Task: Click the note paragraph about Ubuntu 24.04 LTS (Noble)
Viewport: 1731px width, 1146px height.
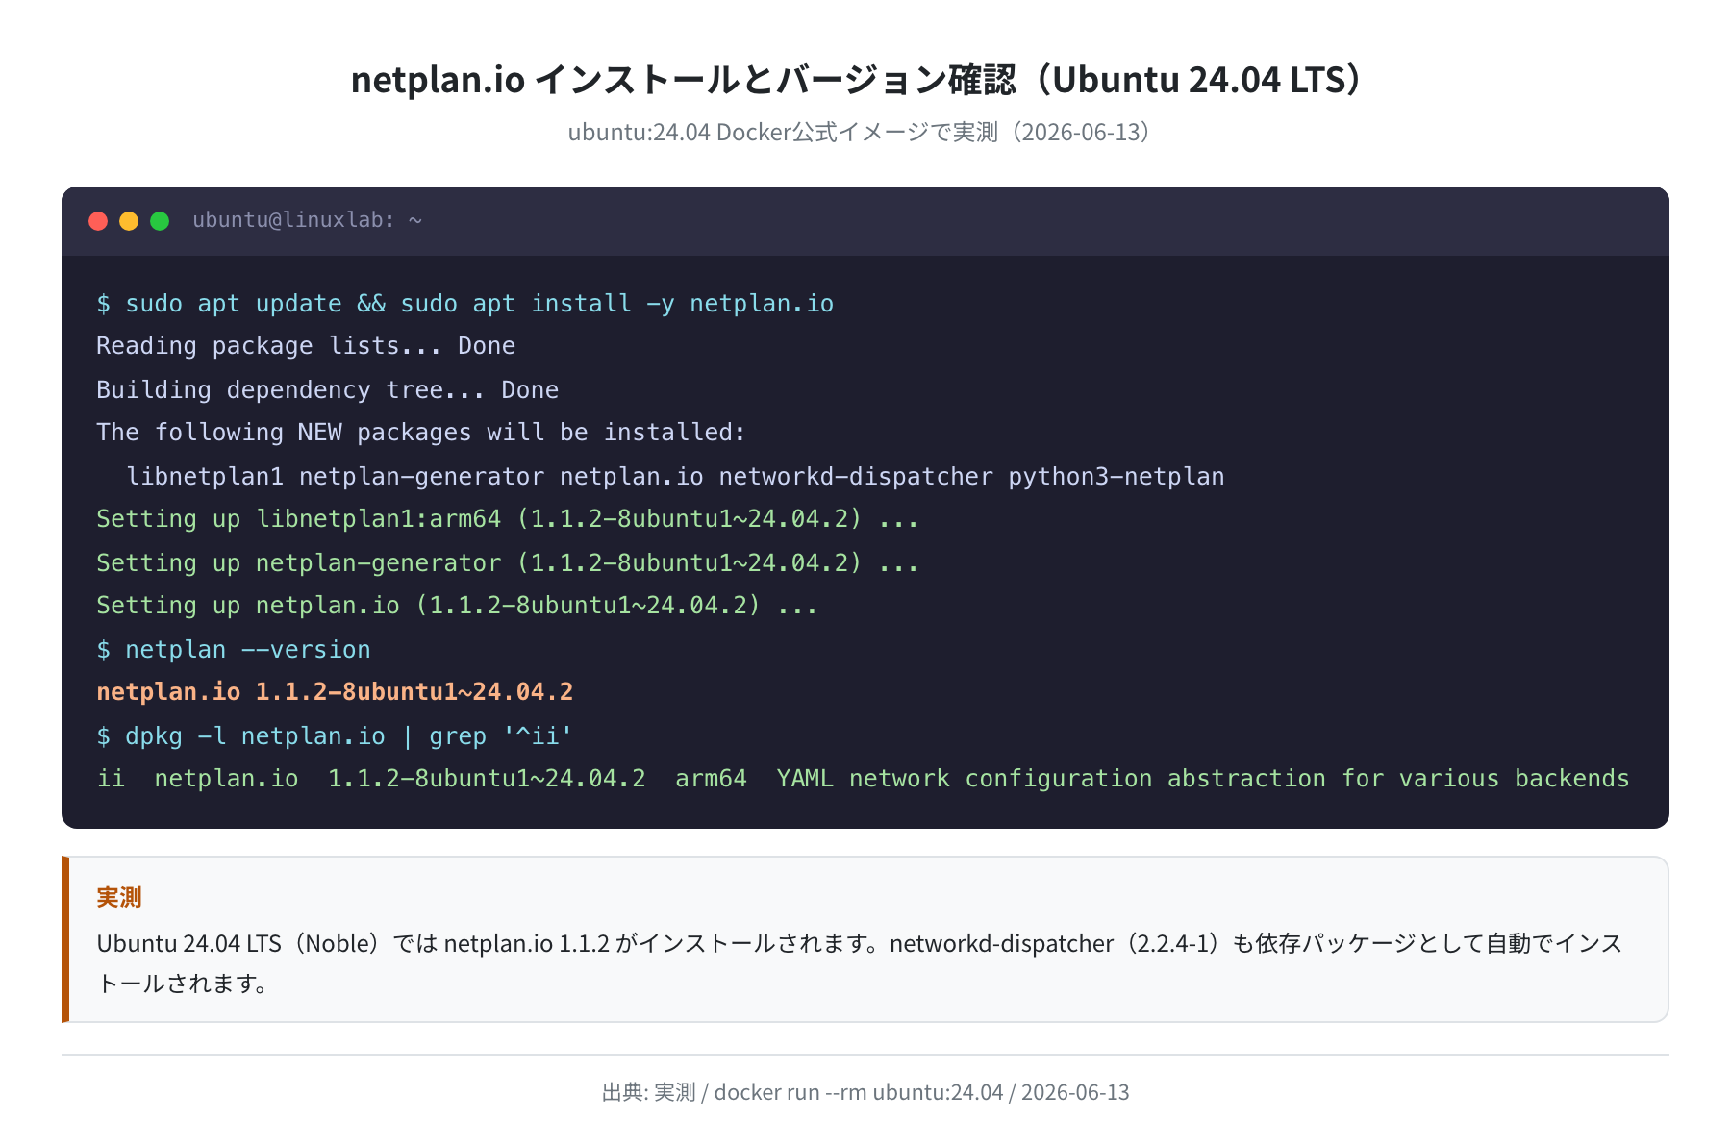Action: coord(860,963)
